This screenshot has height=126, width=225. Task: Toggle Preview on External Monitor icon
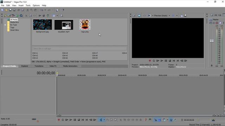[139, 15]
